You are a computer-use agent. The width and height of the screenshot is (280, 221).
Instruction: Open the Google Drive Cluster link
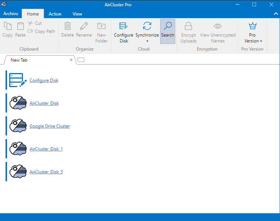(x=50, y=126)
